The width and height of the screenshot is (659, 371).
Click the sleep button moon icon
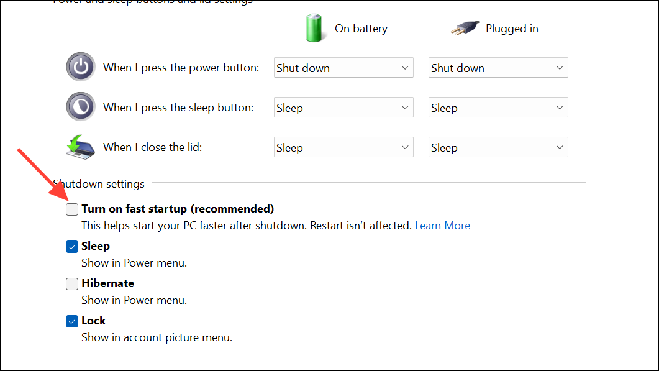81,107
